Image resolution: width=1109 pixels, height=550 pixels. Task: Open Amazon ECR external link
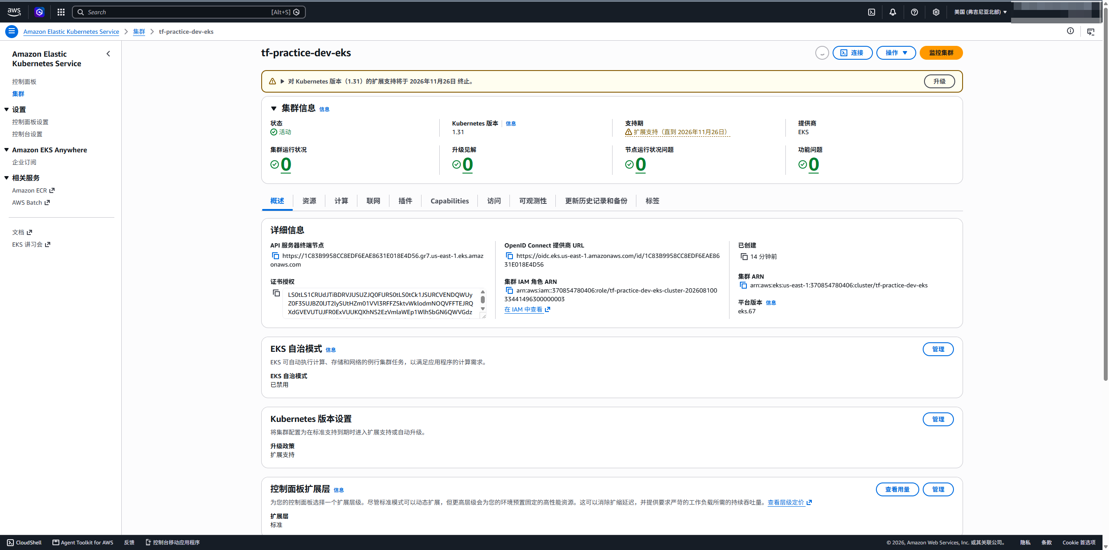(33, 190)
